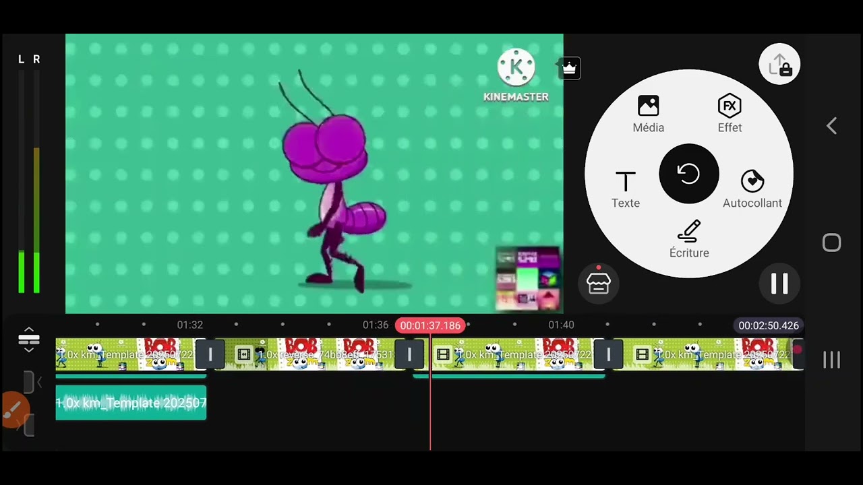Tap the current time 00:01:37.186 marker
This screenshot has width=863, height=485.
tap(430, 325)
